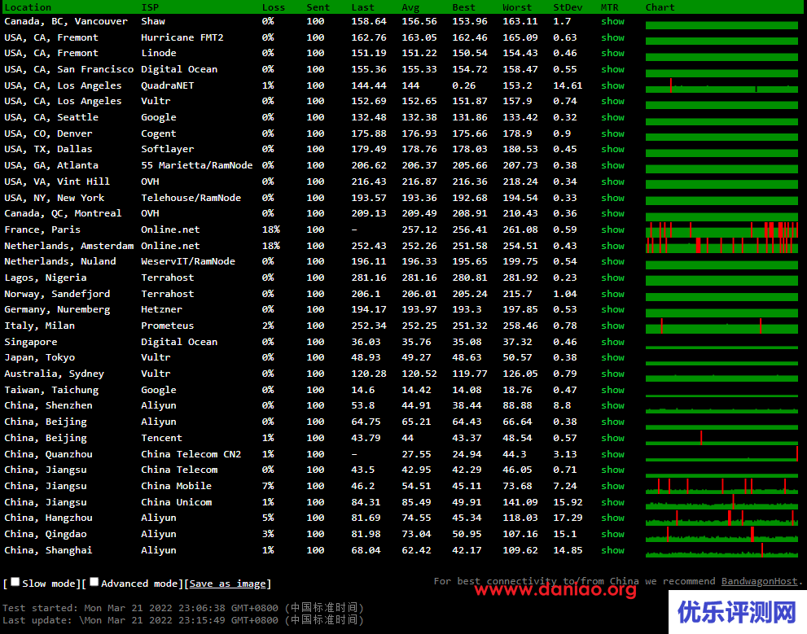Image resolution: width=807 pixels, height=634 pixels.
Task: Show MTR for Hangzhou Aliyun row
Action: (612, 518)
